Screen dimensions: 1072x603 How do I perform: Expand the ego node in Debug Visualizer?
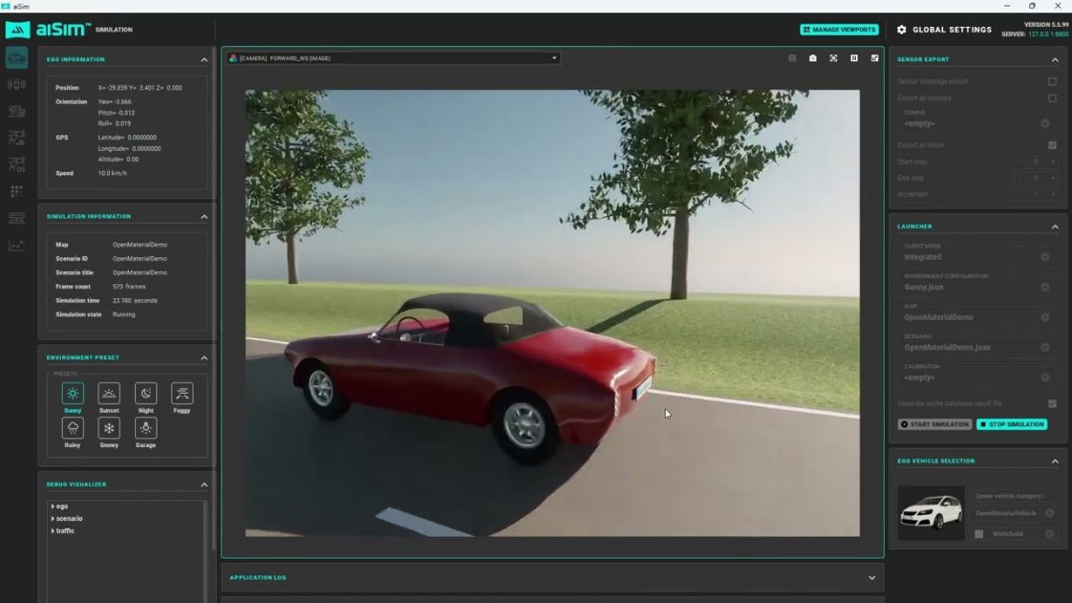coord(53,506)
